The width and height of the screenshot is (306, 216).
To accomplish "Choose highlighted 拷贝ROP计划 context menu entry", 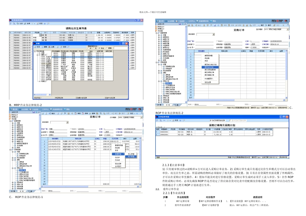I will point(210,67).
